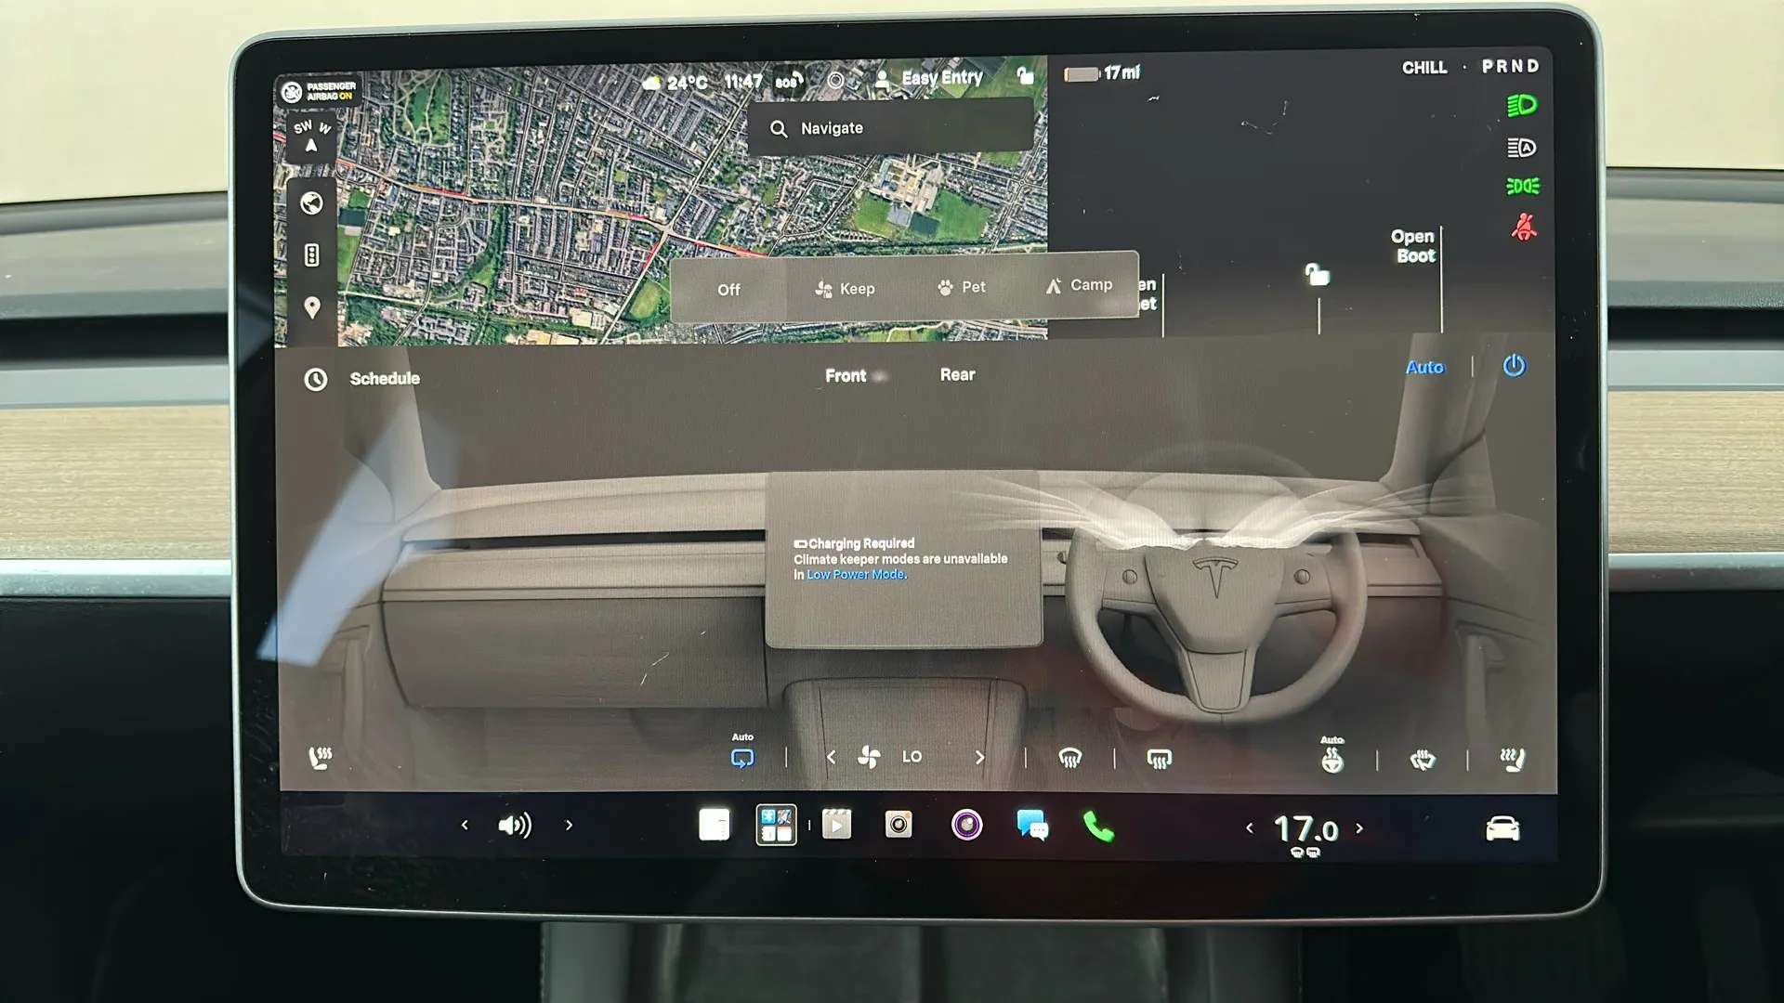Raise the volume with right arrow
Image resolution: width=1784 pixels, height=1003 pixels.
(x=569, y=825)
